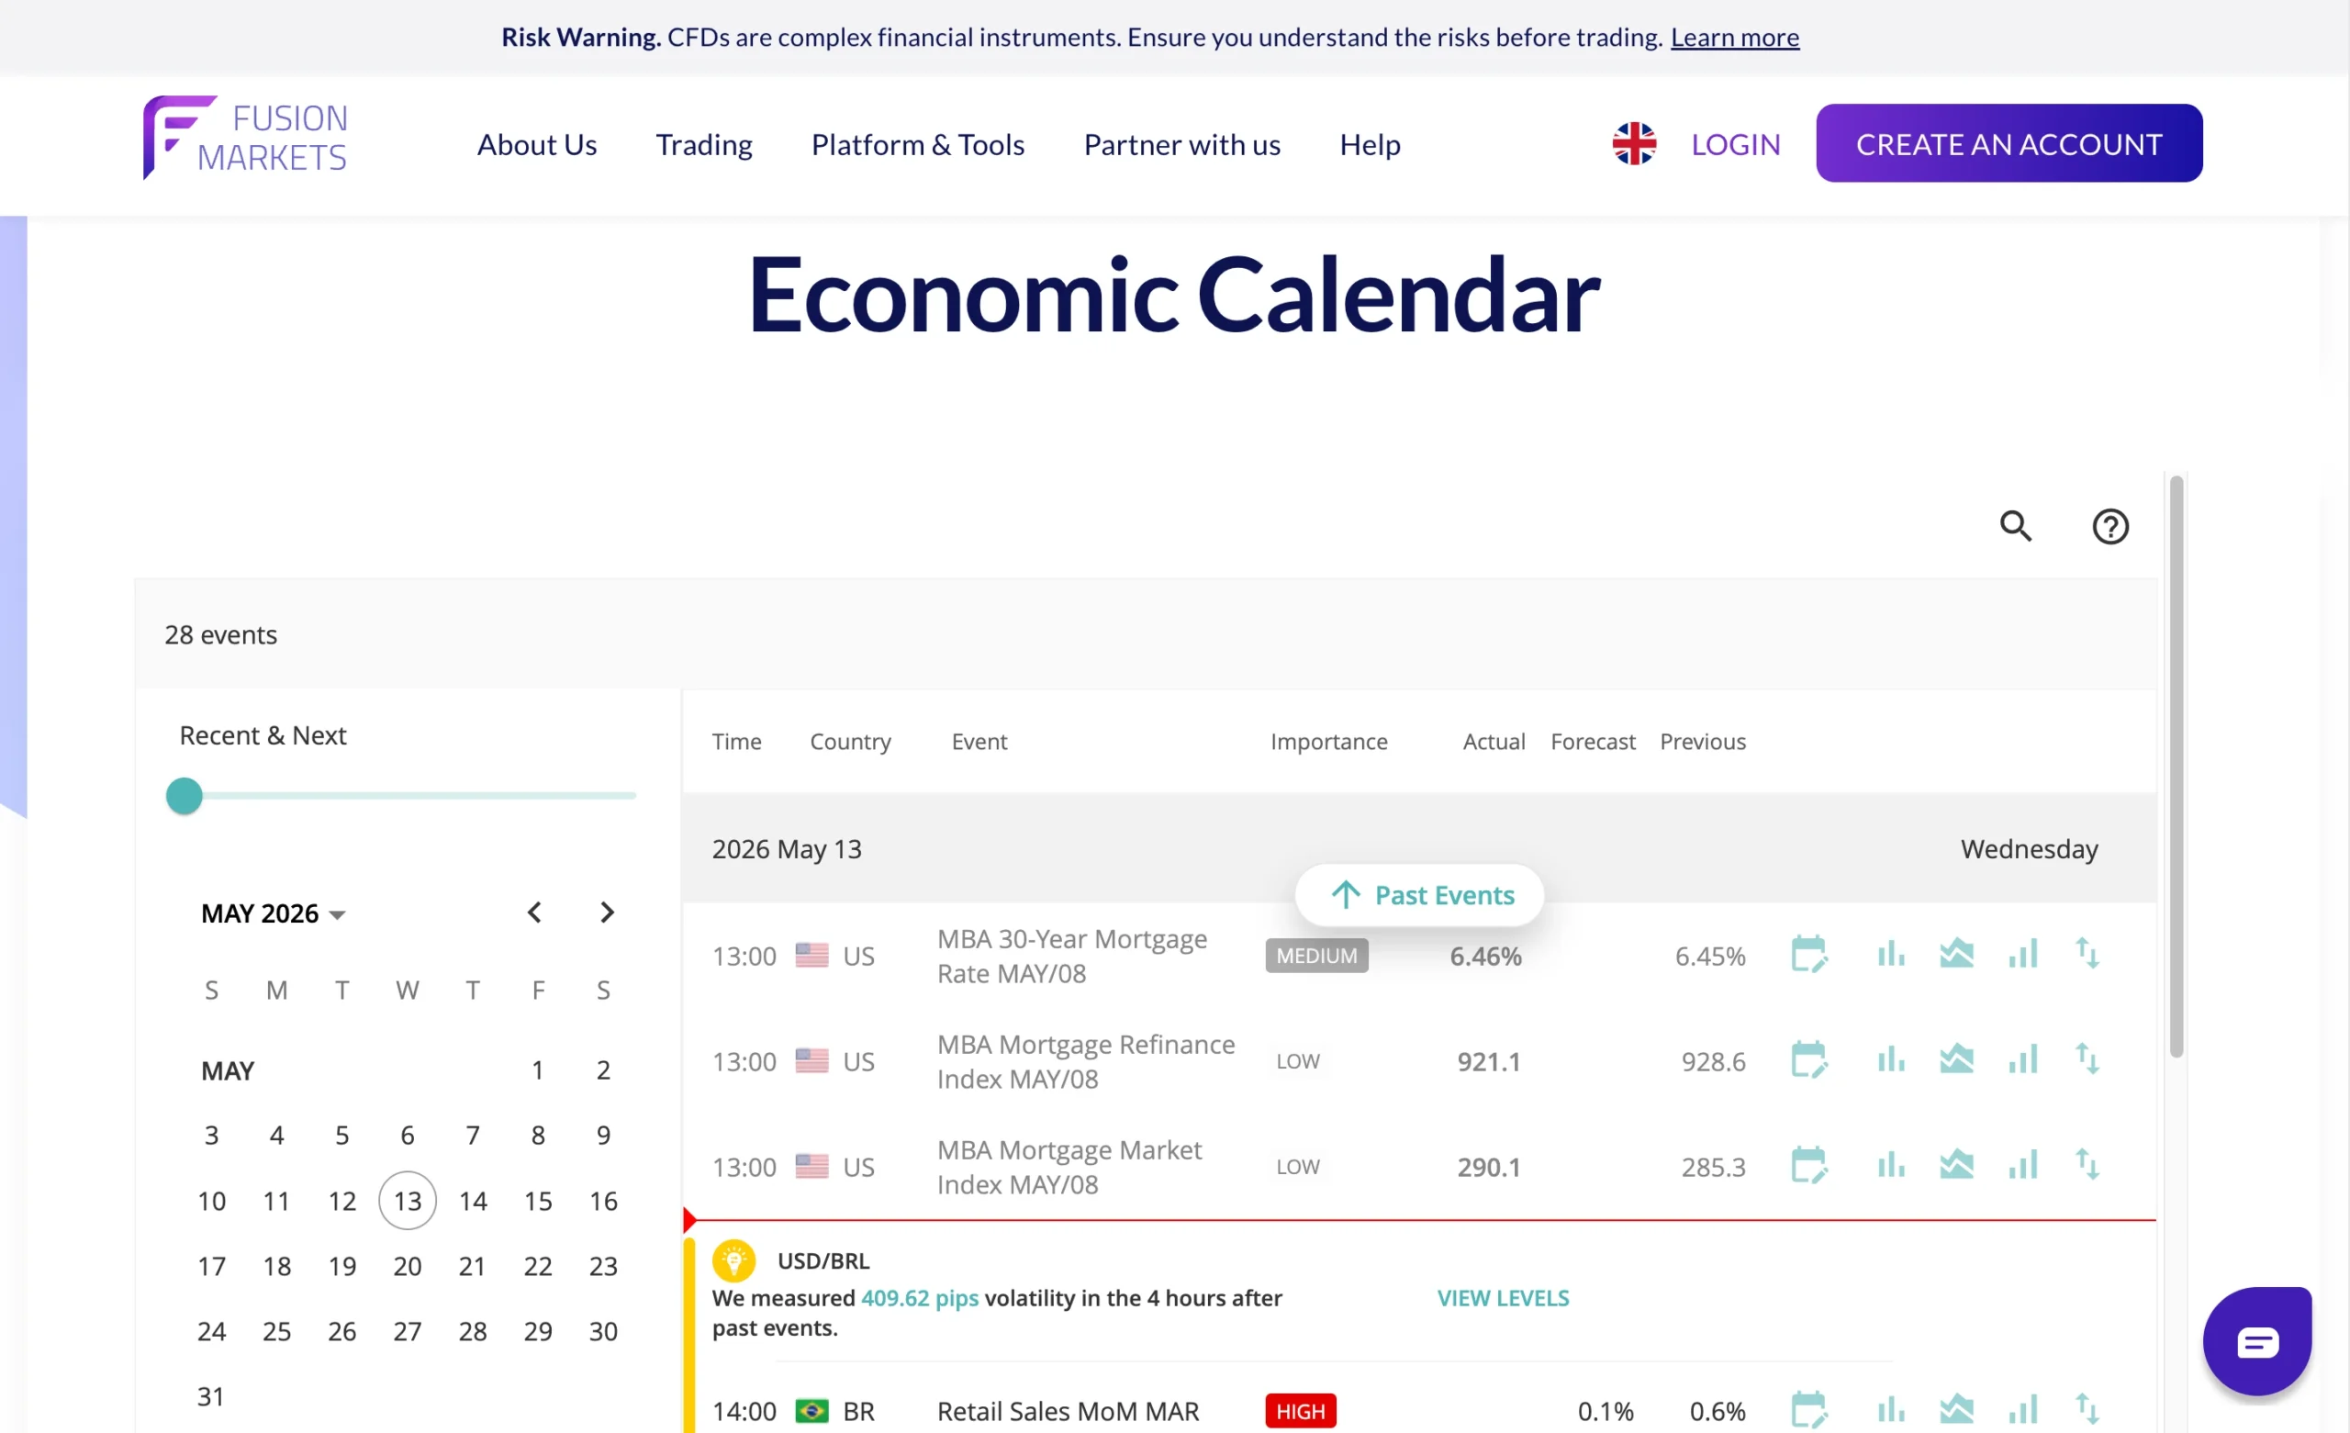Image resolution: width=2350 pixels, height=1433 pixels.
Task: Click calendar-edit icon for Retail Sales MoM MAR
Action: pos(1808,1410)
